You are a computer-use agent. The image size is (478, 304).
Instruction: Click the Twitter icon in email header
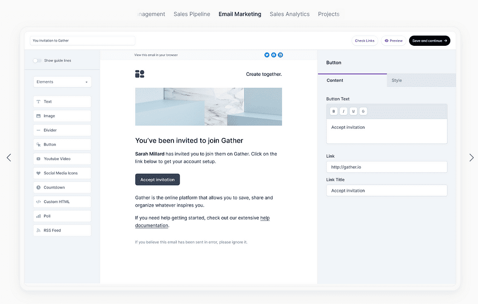[267, 55]
